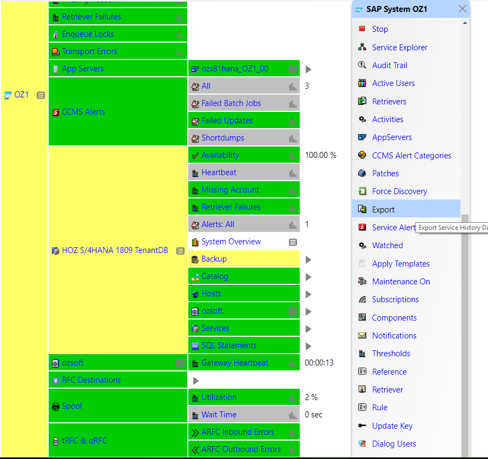Image resolution: width=488 pixels, height=459 pixels.
Task: Expand the Services row arrow
Action: (308, 329)
